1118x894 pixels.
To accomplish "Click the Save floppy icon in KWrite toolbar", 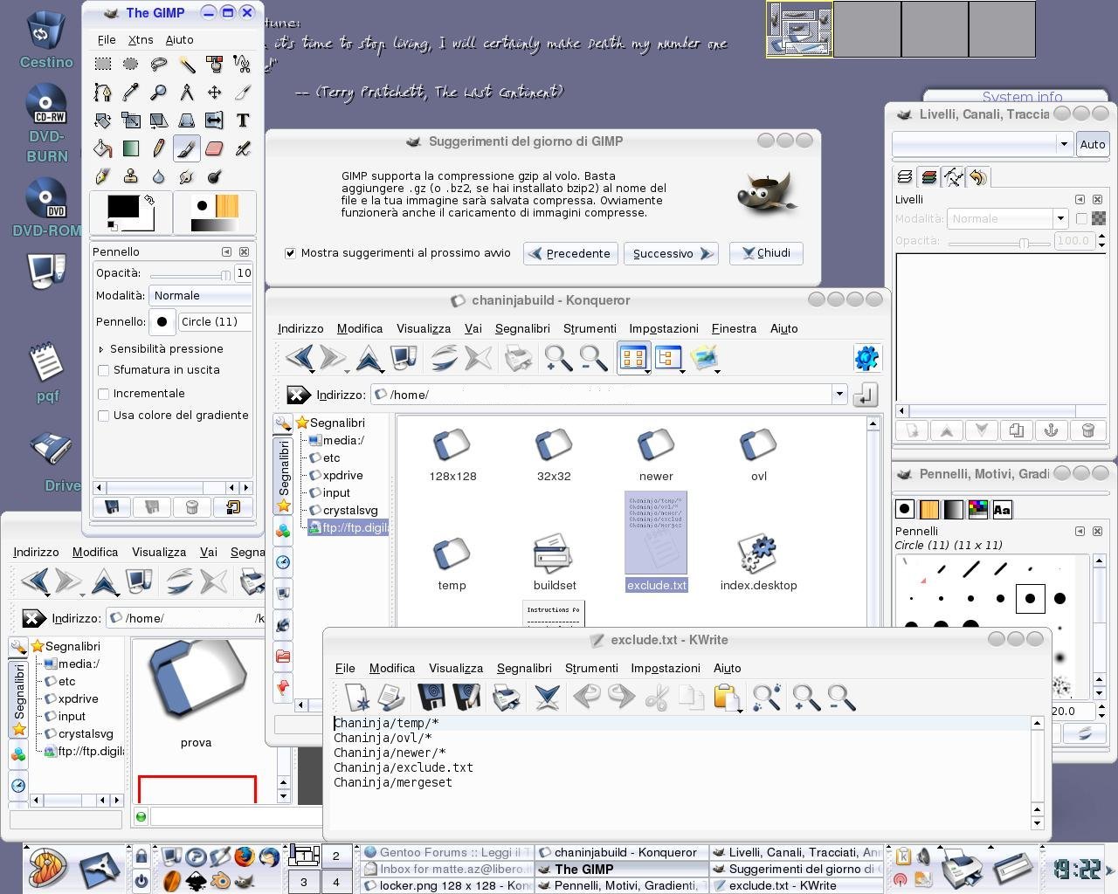I will [x=431, y=697].
